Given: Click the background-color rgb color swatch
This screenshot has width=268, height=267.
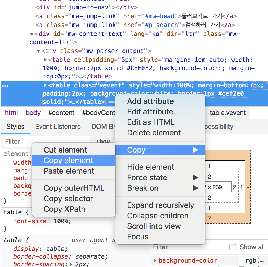Looking at the screenshot, I should (241, 260).
